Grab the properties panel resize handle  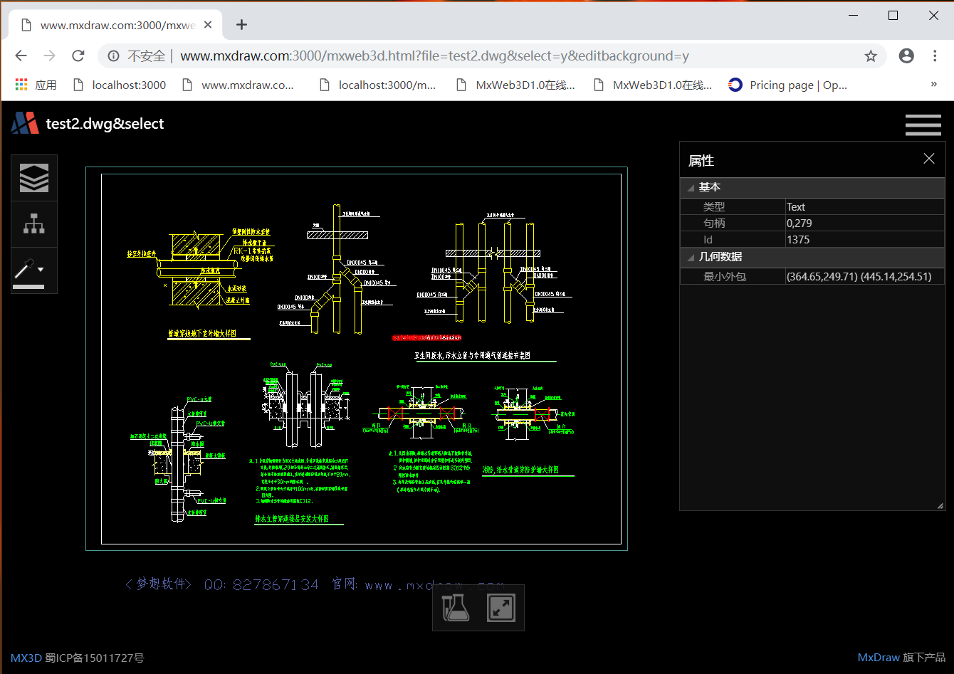coord(940,505)
